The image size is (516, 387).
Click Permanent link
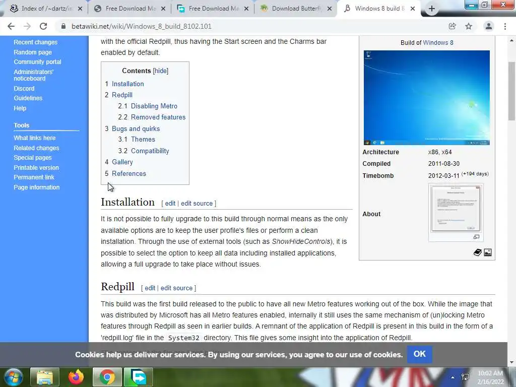pos(34,177)
